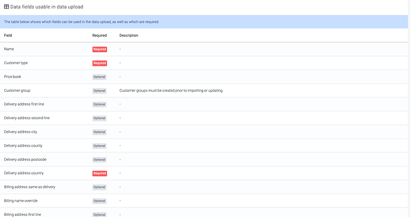This screenshot has height=217, width=410.
Task: Select the Price book field label
Action: (x=12, y=76)
